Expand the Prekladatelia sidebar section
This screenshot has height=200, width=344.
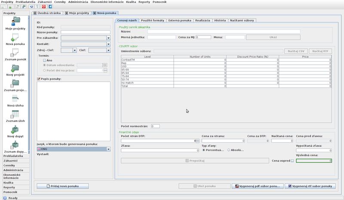[16, 156]
